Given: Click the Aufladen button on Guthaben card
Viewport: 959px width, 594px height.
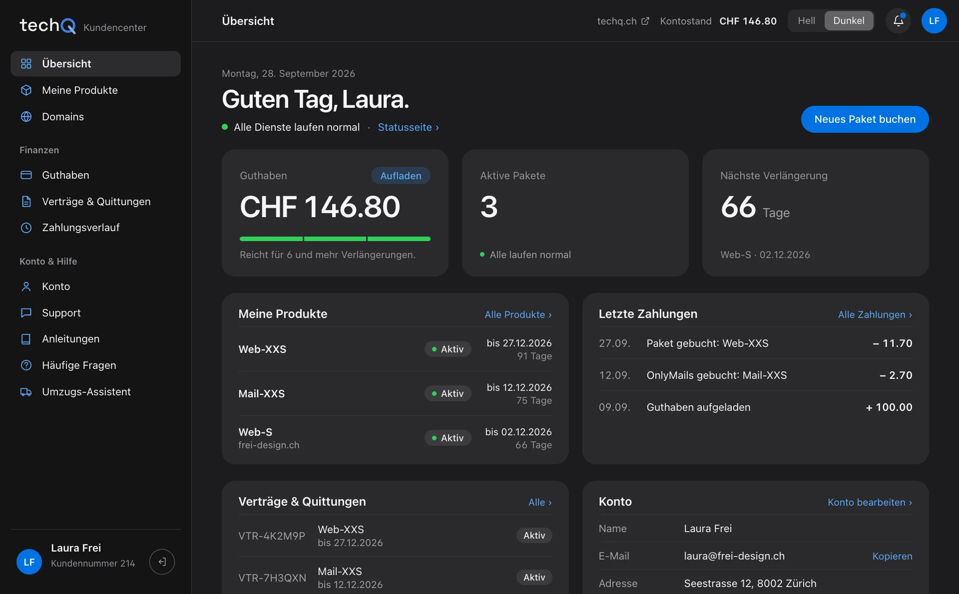Looking at the screenshot, I should [x=401, y=176].
